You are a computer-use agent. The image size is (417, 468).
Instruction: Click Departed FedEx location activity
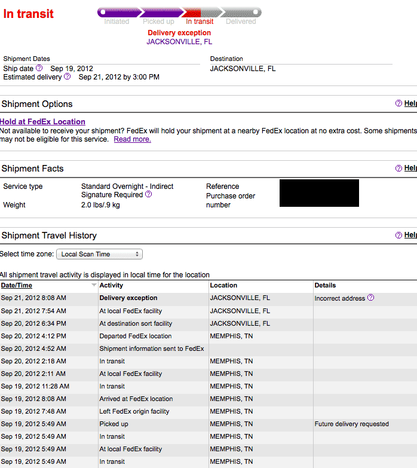tap(136, 336)
